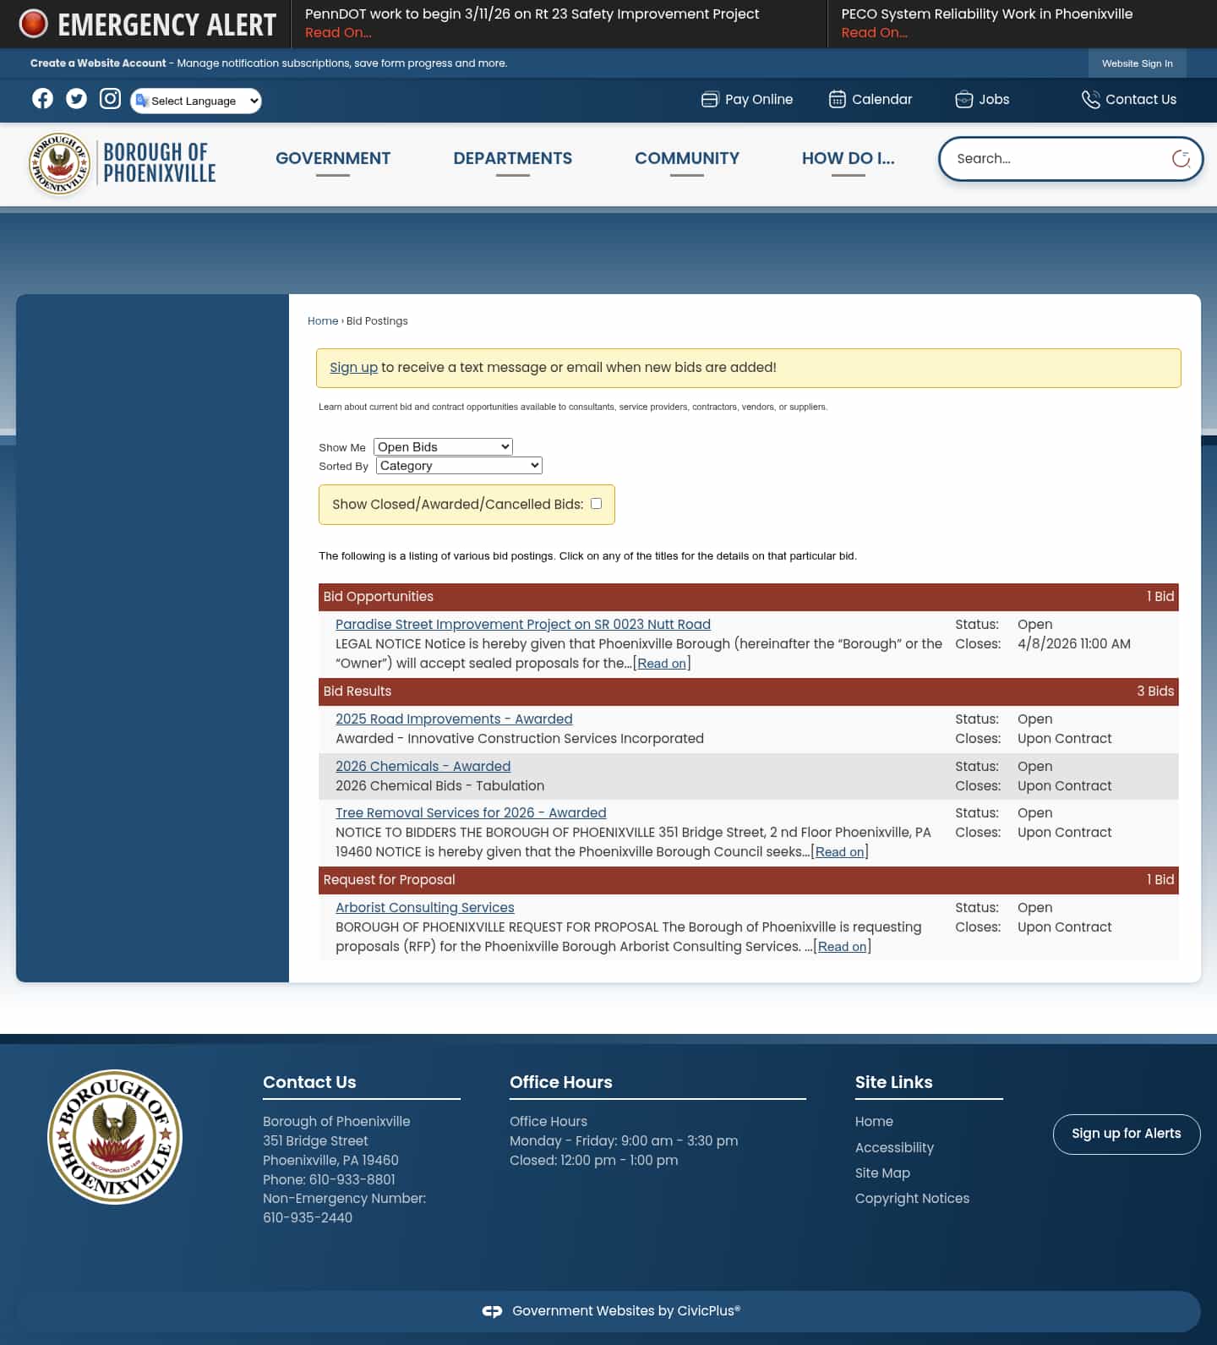Screen dimensions: 1217x1345
Task: Open Website Sign In
Action: tap(1137, 63)
